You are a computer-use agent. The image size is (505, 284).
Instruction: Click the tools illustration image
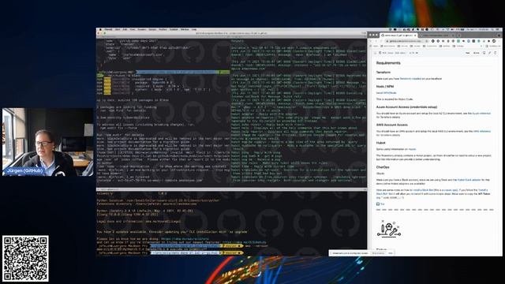(x=389, y=230)
